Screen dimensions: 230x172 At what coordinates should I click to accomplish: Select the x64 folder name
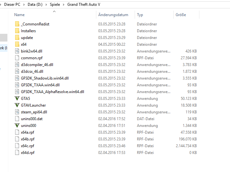pos(24,44)
